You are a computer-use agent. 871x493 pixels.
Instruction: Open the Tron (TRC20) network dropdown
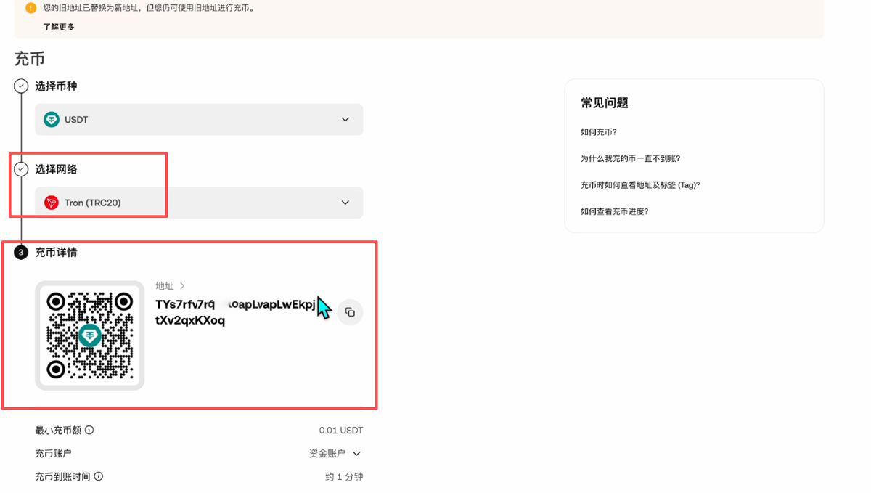click(x=345, y=203)
